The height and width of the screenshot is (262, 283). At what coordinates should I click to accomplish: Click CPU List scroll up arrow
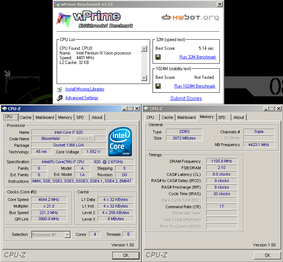pyautogui.click(x=144, y=49)
